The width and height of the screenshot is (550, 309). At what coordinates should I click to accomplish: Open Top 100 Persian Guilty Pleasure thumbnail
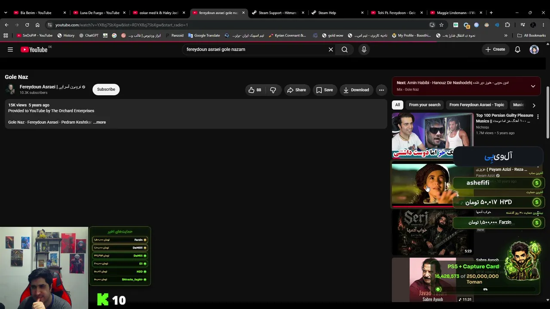(433, 136)
